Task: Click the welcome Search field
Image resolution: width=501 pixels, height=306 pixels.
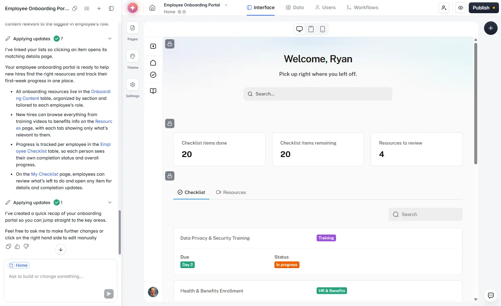Action: tap(318, 94)
